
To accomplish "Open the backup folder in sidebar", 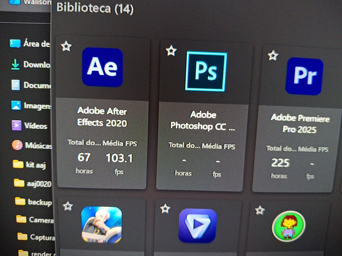I will pos(33,202).
